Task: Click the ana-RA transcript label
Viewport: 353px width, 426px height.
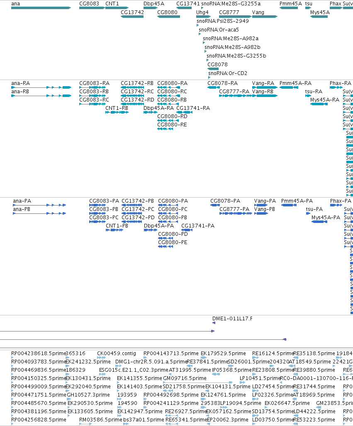Action: click(20, 83)
